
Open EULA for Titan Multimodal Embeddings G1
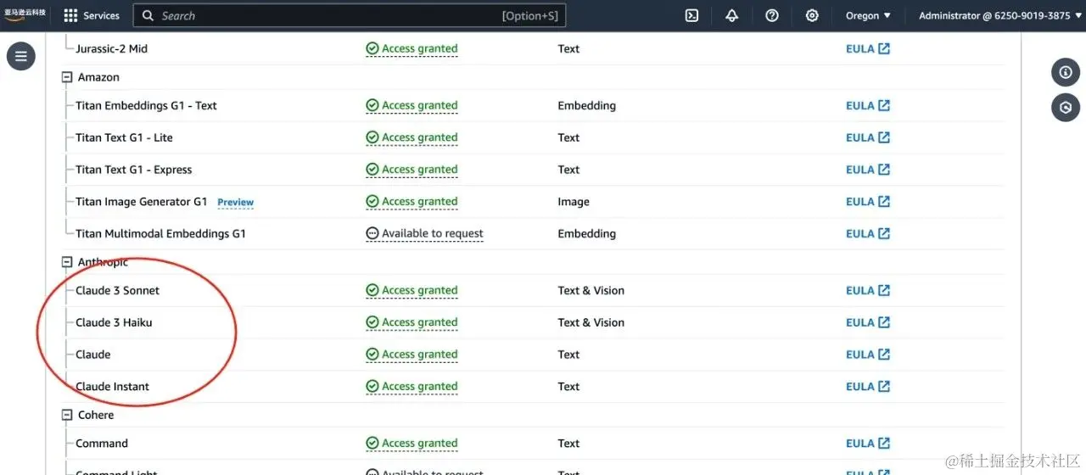point(868,233)
